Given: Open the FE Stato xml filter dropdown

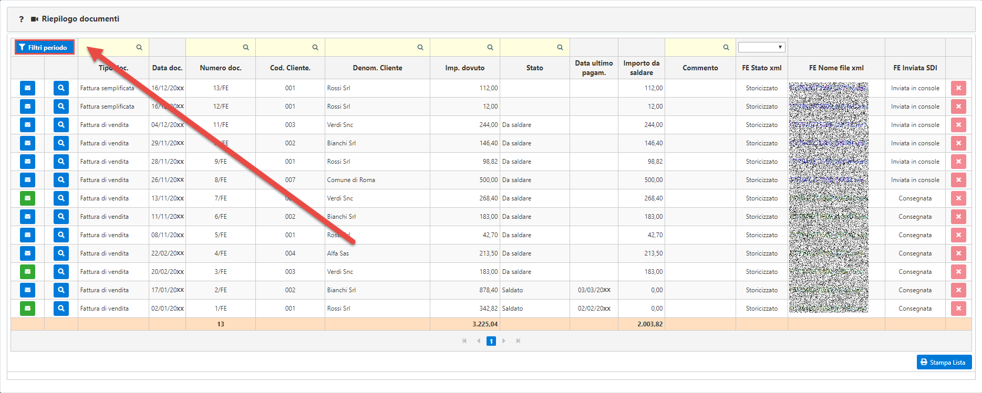Looking at the screenshot, I should coord(761,47).
